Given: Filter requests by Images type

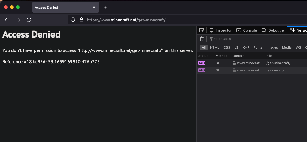Looking at the screenshot, I should click(272, 47).
